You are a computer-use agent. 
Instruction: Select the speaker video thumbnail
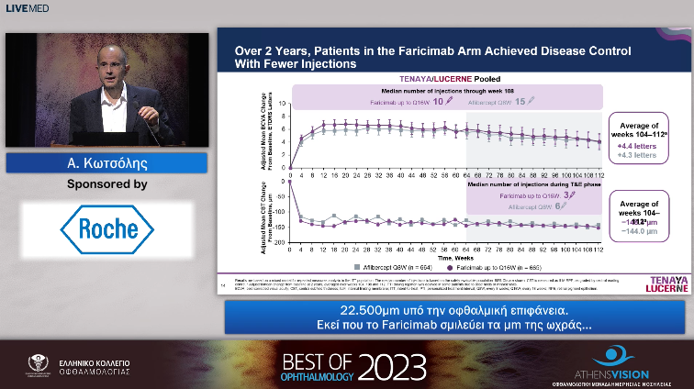106,92
